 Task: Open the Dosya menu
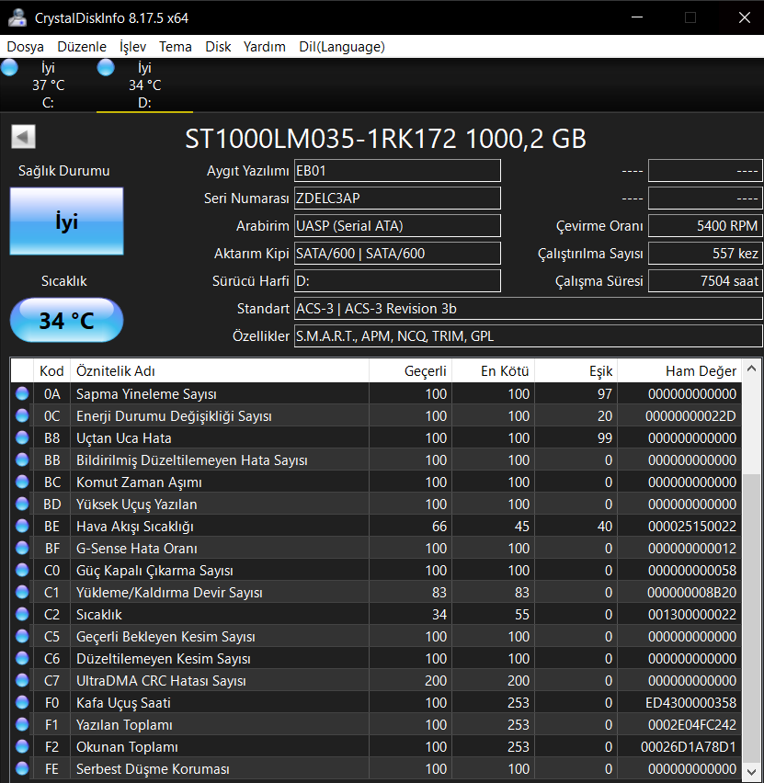point(26,47)
